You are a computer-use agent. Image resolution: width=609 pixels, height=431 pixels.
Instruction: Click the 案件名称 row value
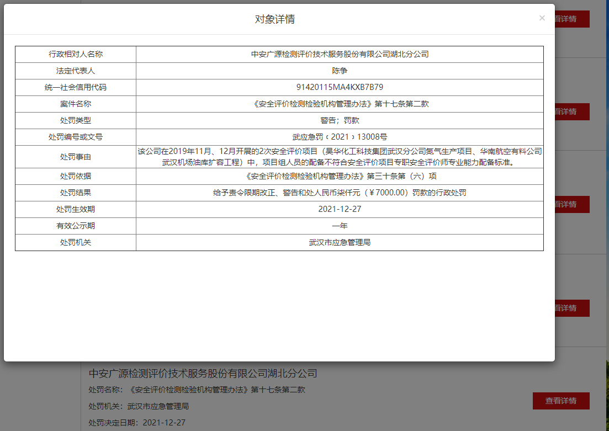pyautogui.click(x=340, y=104)
